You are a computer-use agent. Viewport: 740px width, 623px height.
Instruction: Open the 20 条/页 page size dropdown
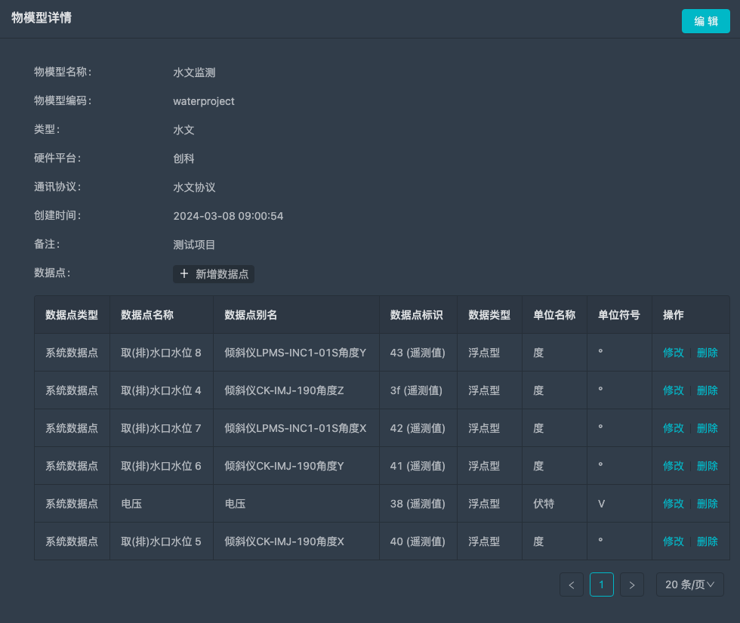(x=689, y=584)
